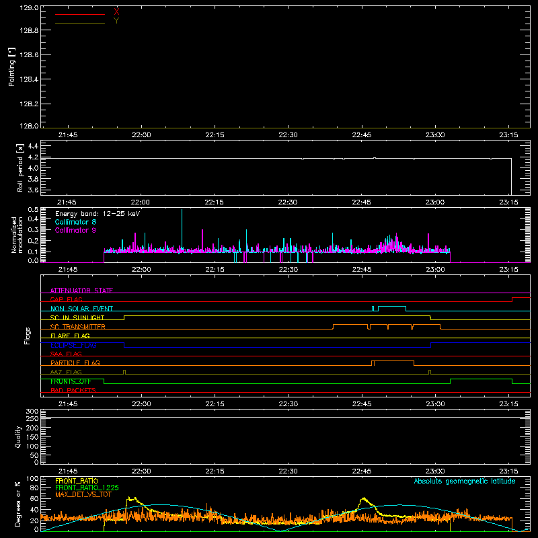Select the SC_TRANSMITTER flag label
538x538 pixels.
click(x=78, y=327)
